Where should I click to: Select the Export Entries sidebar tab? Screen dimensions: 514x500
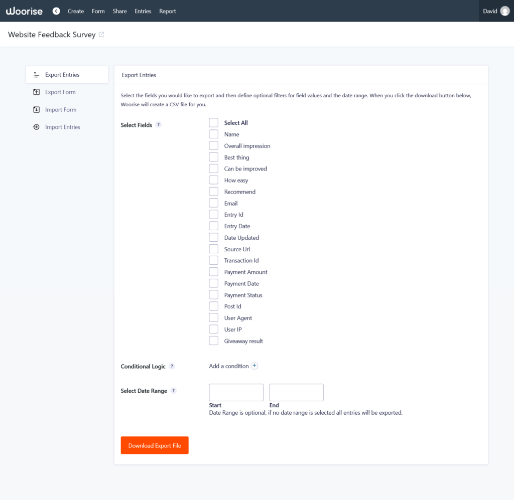67,75
